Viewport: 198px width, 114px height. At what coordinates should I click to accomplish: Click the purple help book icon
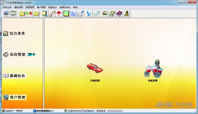(x=119, y=14)
